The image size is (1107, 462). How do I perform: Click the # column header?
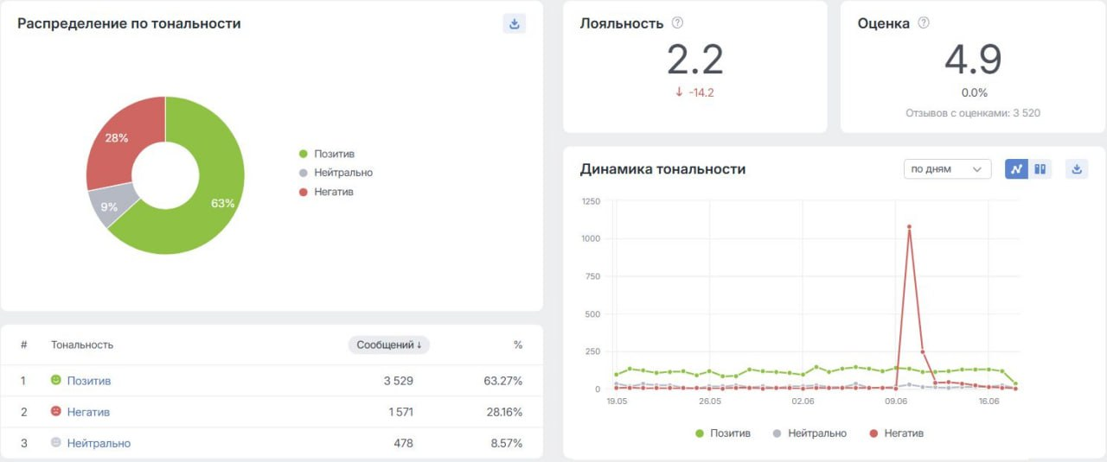[24, 345]
